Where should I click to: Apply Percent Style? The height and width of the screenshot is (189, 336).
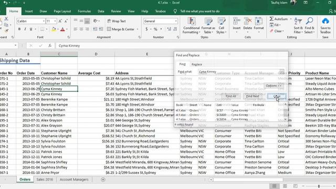coord(155,29)
